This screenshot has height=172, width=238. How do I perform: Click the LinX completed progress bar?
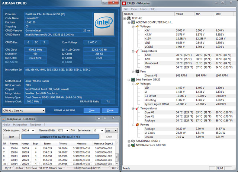tap(60, 137)
